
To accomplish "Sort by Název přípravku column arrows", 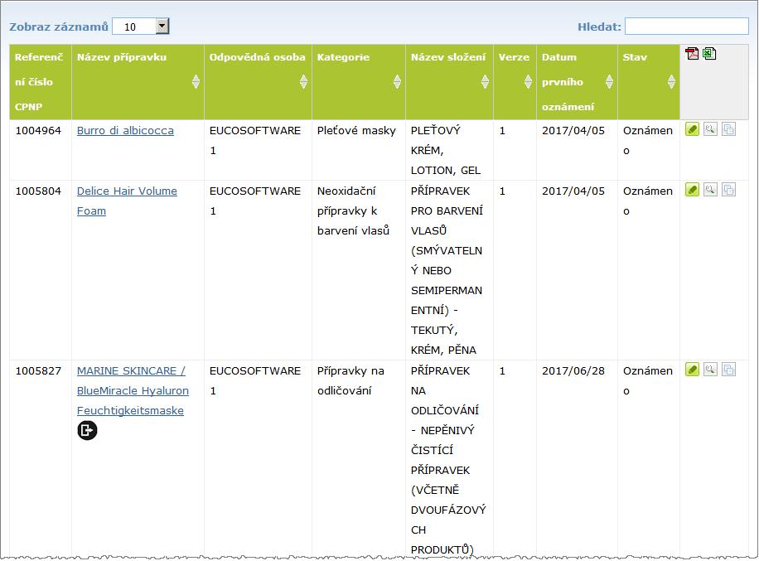I will point(196,82).
